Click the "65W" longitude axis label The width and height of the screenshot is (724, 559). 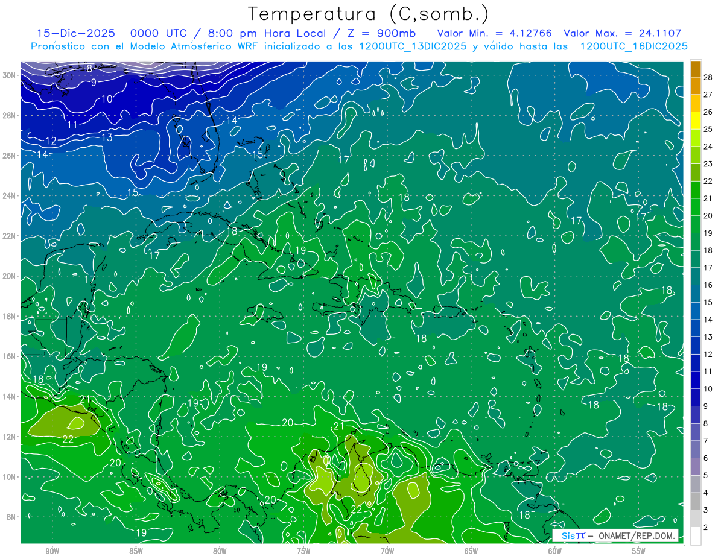click(x=471, y=551)
